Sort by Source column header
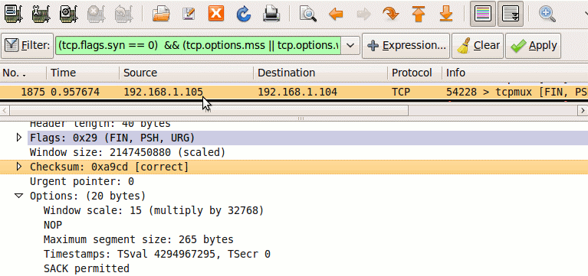Image resolution: width=588 pixels, height=276 pixels. (186, 73)
